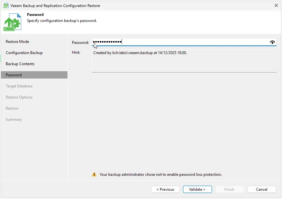Click the configuration restore wizard header icon

click(x=13, y=22)
